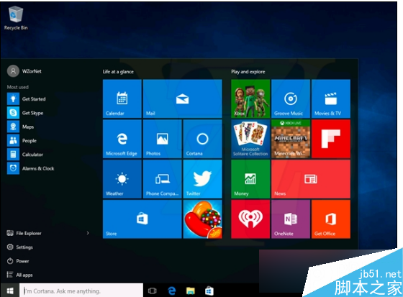Open the Store tile in Start menu

[x=142, y=219]
